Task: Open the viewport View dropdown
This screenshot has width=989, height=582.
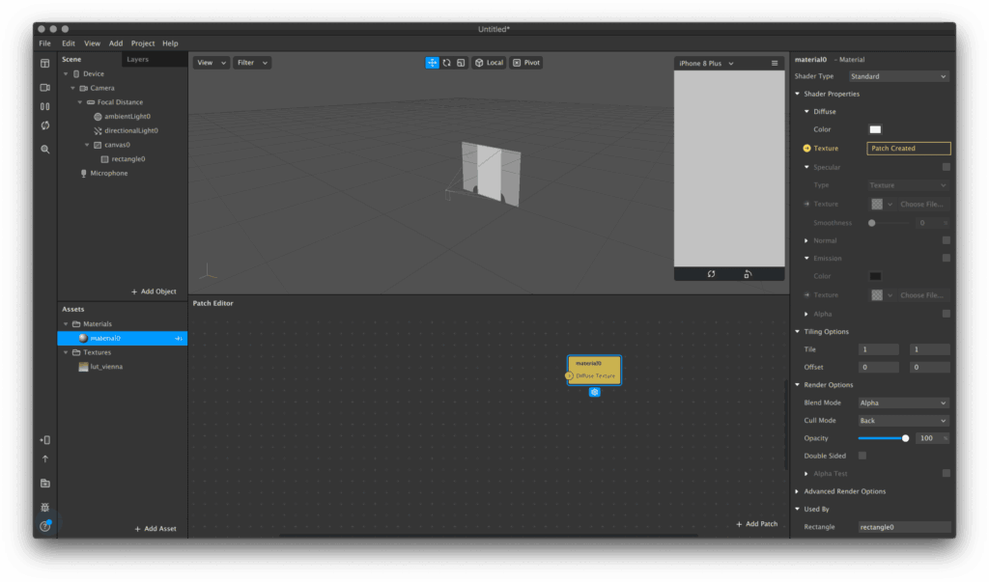Action: [x=211, y=63]
